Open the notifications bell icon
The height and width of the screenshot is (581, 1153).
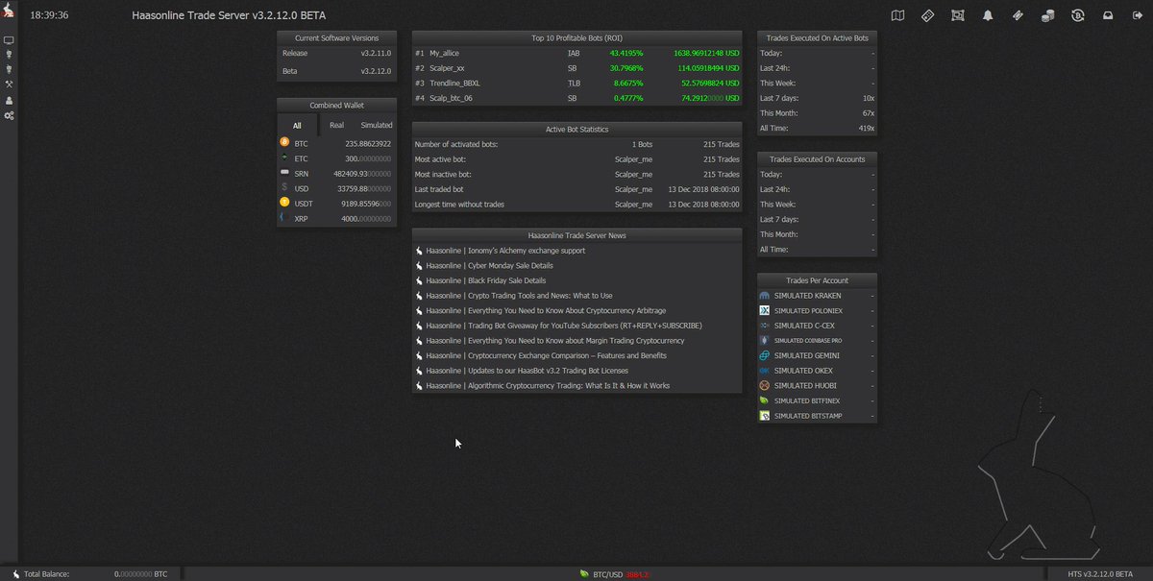(x=988, y=15)
